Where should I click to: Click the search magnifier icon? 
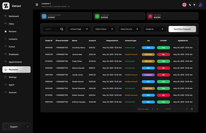tap(62, 29)
